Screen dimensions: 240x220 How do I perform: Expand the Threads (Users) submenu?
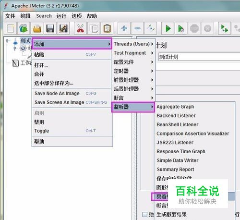(x=133, y=44)
